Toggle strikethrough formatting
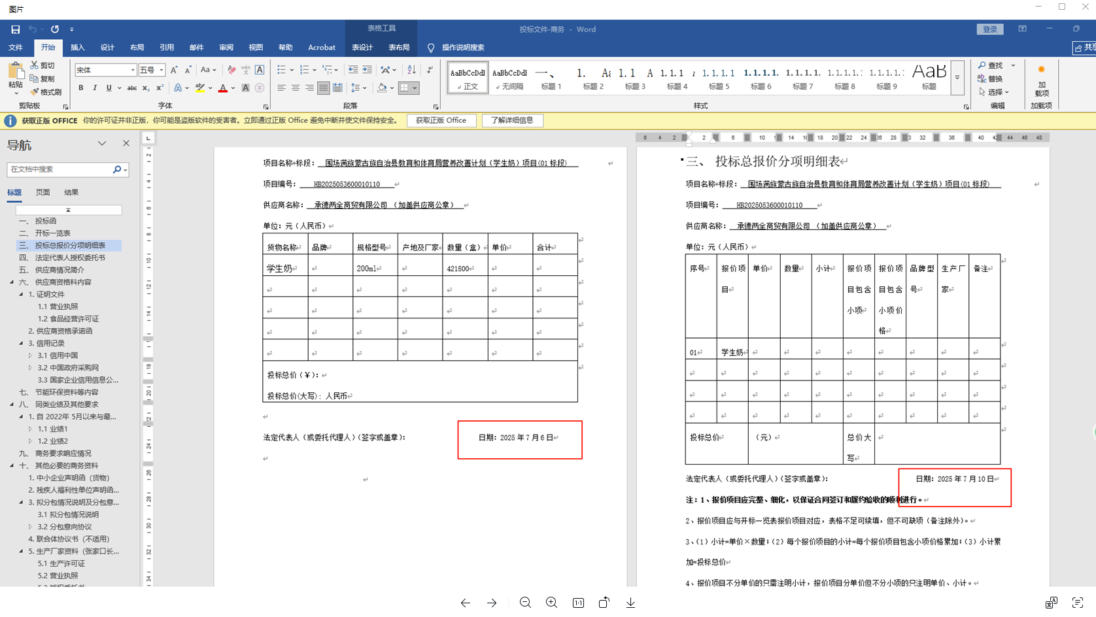The height and width of the screenshot is (617, 1096). [132, 88]
